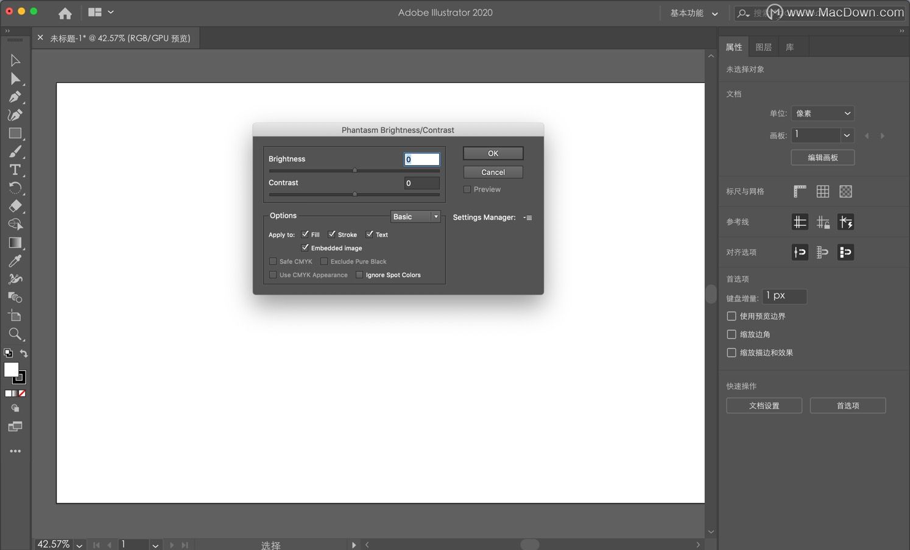Toggle the Embedded image checkbox

point(305,247)
